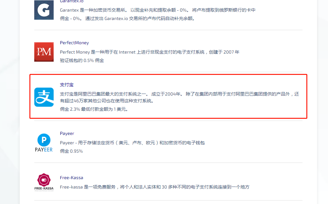Click the Payeer blue circle P icon

point(44,140)
